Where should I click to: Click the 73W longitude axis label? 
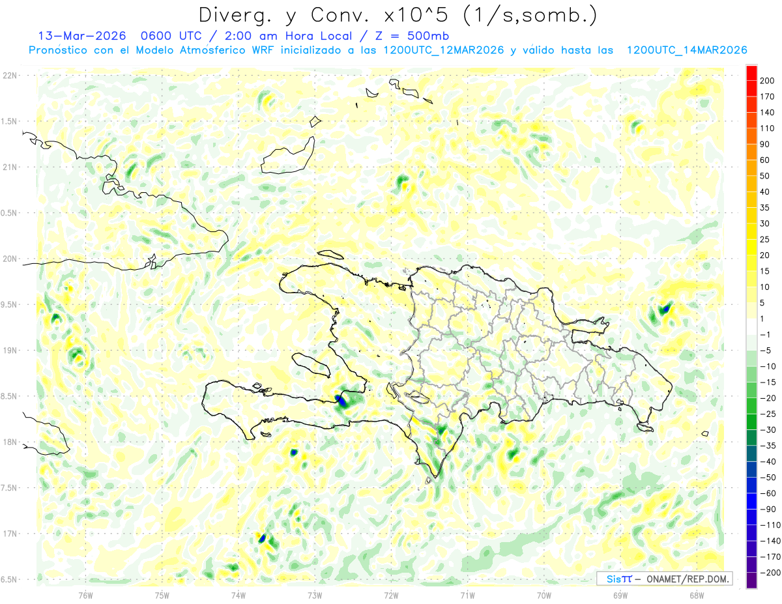click(314, 595)
